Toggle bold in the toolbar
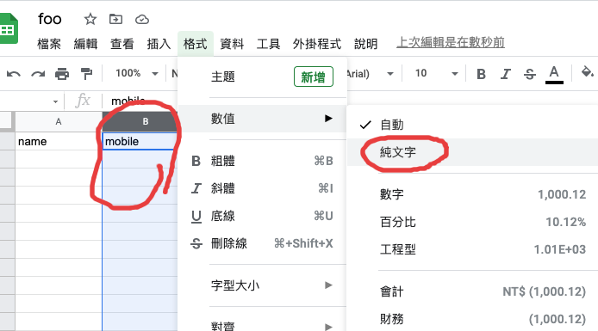 [x=482, y=74]
